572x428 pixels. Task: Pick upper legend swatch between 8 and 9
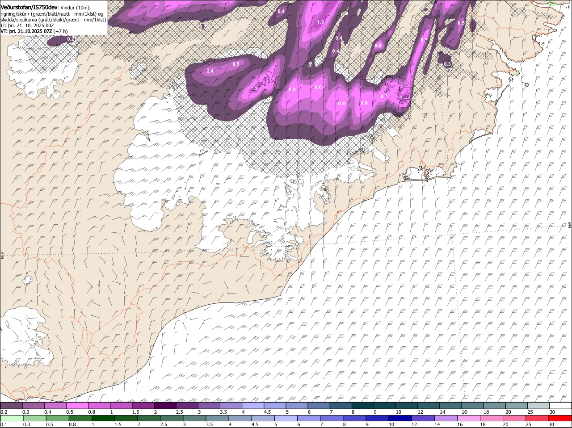[363, 406]
